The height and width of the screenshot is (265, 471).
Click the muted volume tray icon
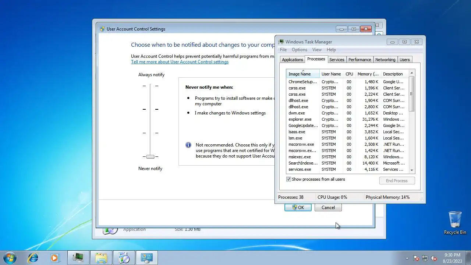coord(434,258)
